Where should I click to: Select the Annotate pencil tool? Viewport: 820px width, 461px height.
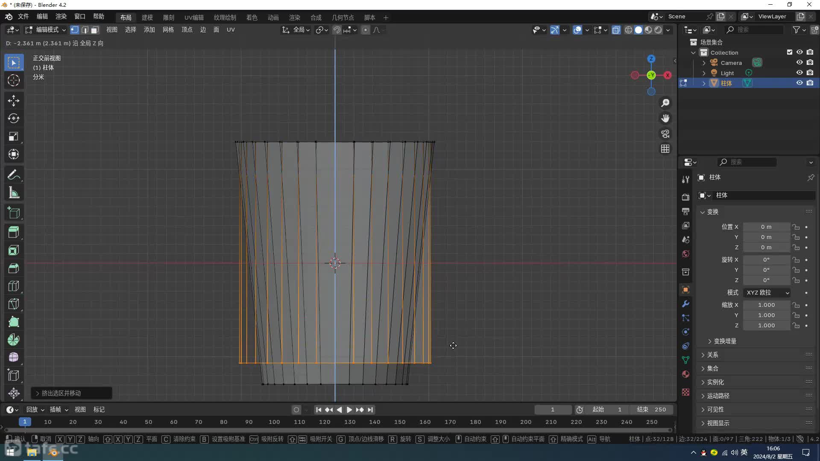14,175
